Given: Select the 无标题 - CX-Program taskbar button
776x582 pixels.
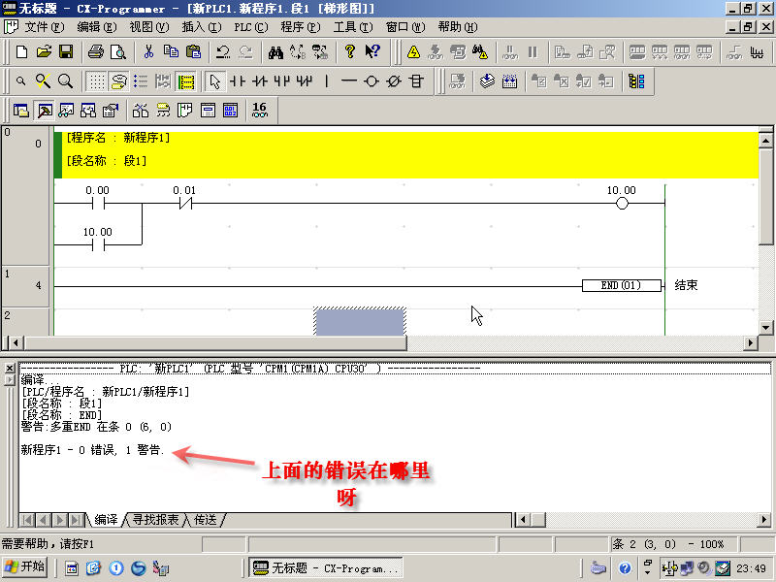Looking at the screenshot, I should point(326,567).
